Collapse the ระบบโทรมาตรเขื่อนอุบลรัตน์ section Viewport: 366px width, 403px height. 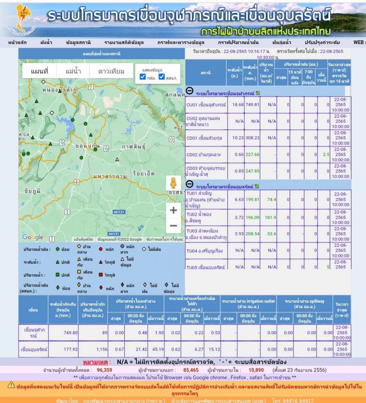(189, 184)
